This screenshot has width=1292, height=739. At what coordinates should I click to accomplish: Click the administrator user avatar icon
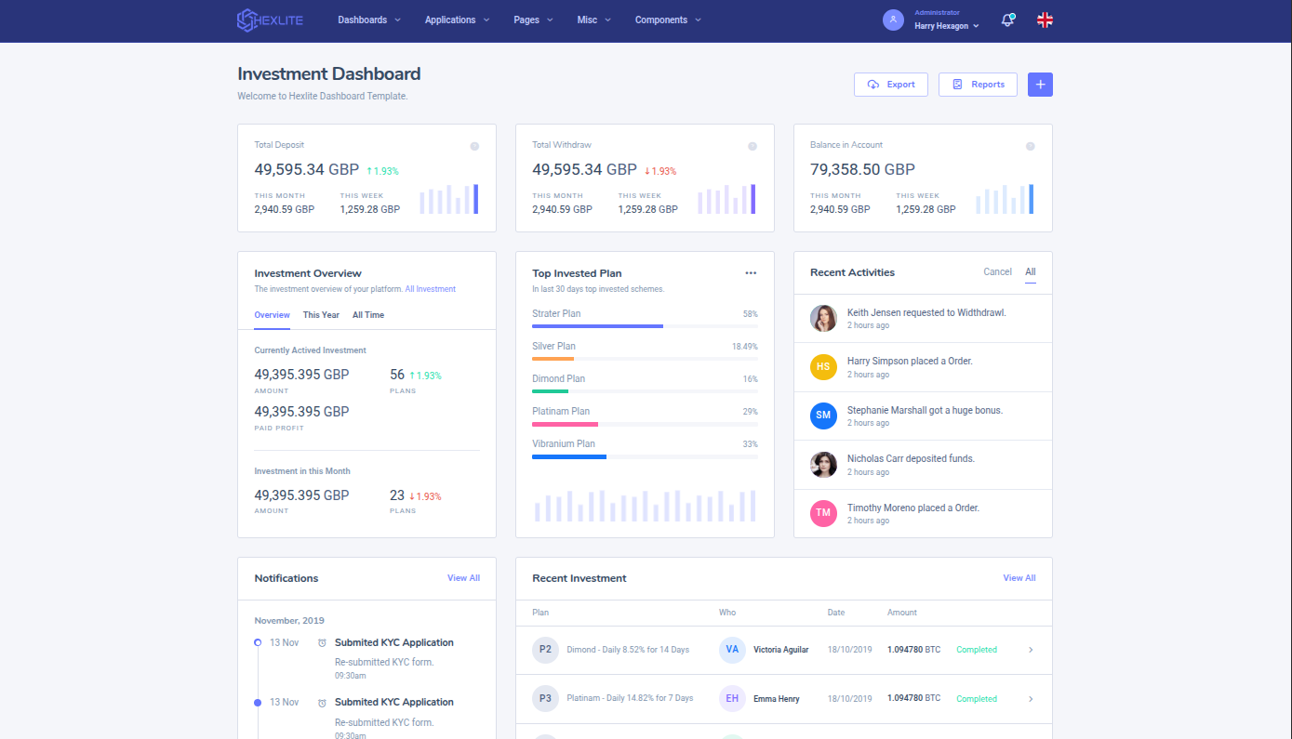[893, 20]
